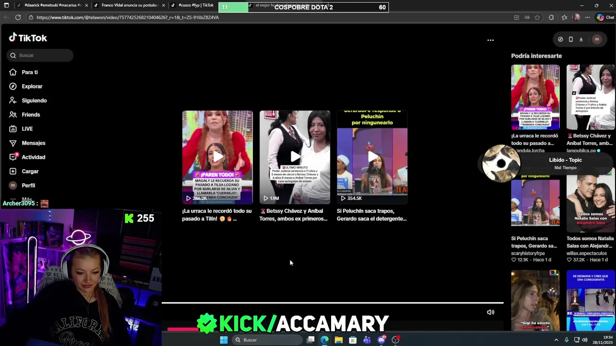Click the compass coin icon in top pill
The width and height of the screenshot is (616, 346).
560,39
